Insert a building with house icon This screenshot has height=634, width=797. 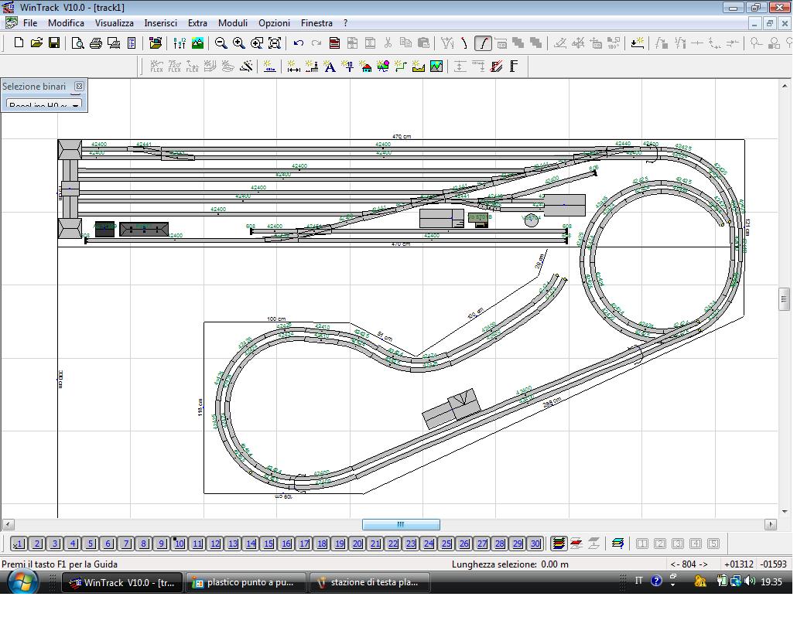365,66
